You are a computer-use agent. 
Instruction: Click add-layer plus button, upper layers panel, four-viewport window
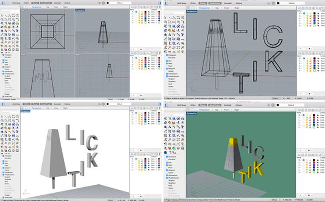[134, 49]
